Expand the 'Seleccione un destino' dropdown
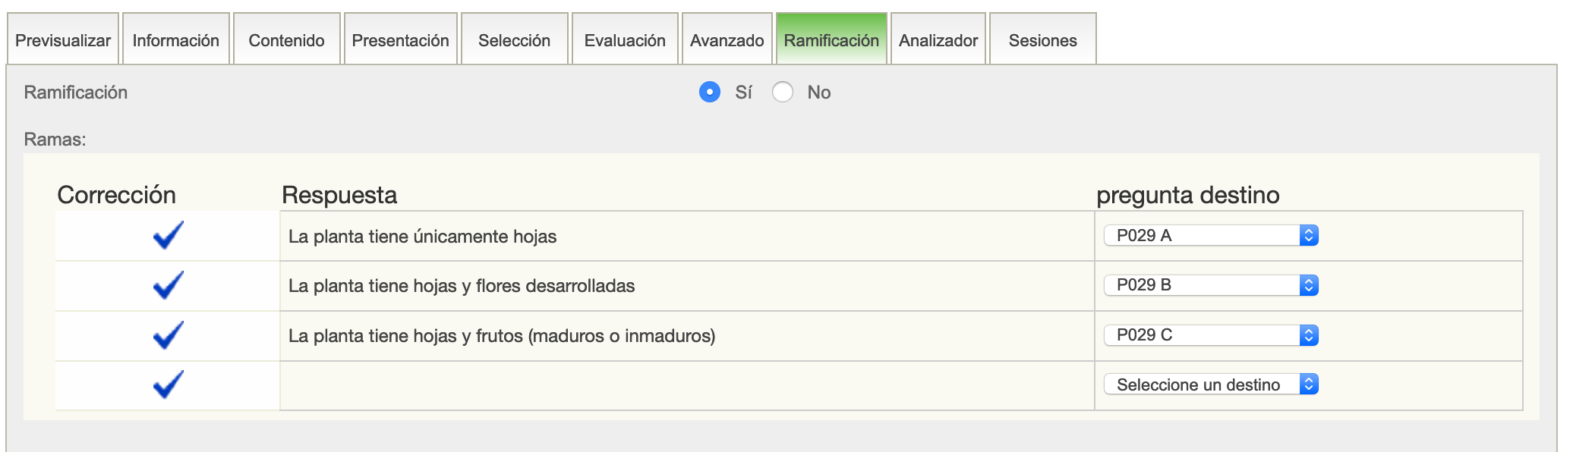The width and height of the screenshot is (1573, 452). [1211, 385]
